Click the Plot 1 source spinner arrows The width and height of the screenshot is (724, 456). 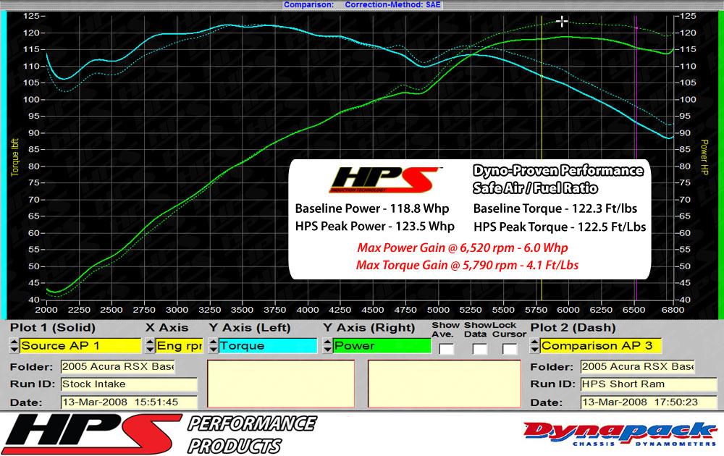(x=14, y=346)
